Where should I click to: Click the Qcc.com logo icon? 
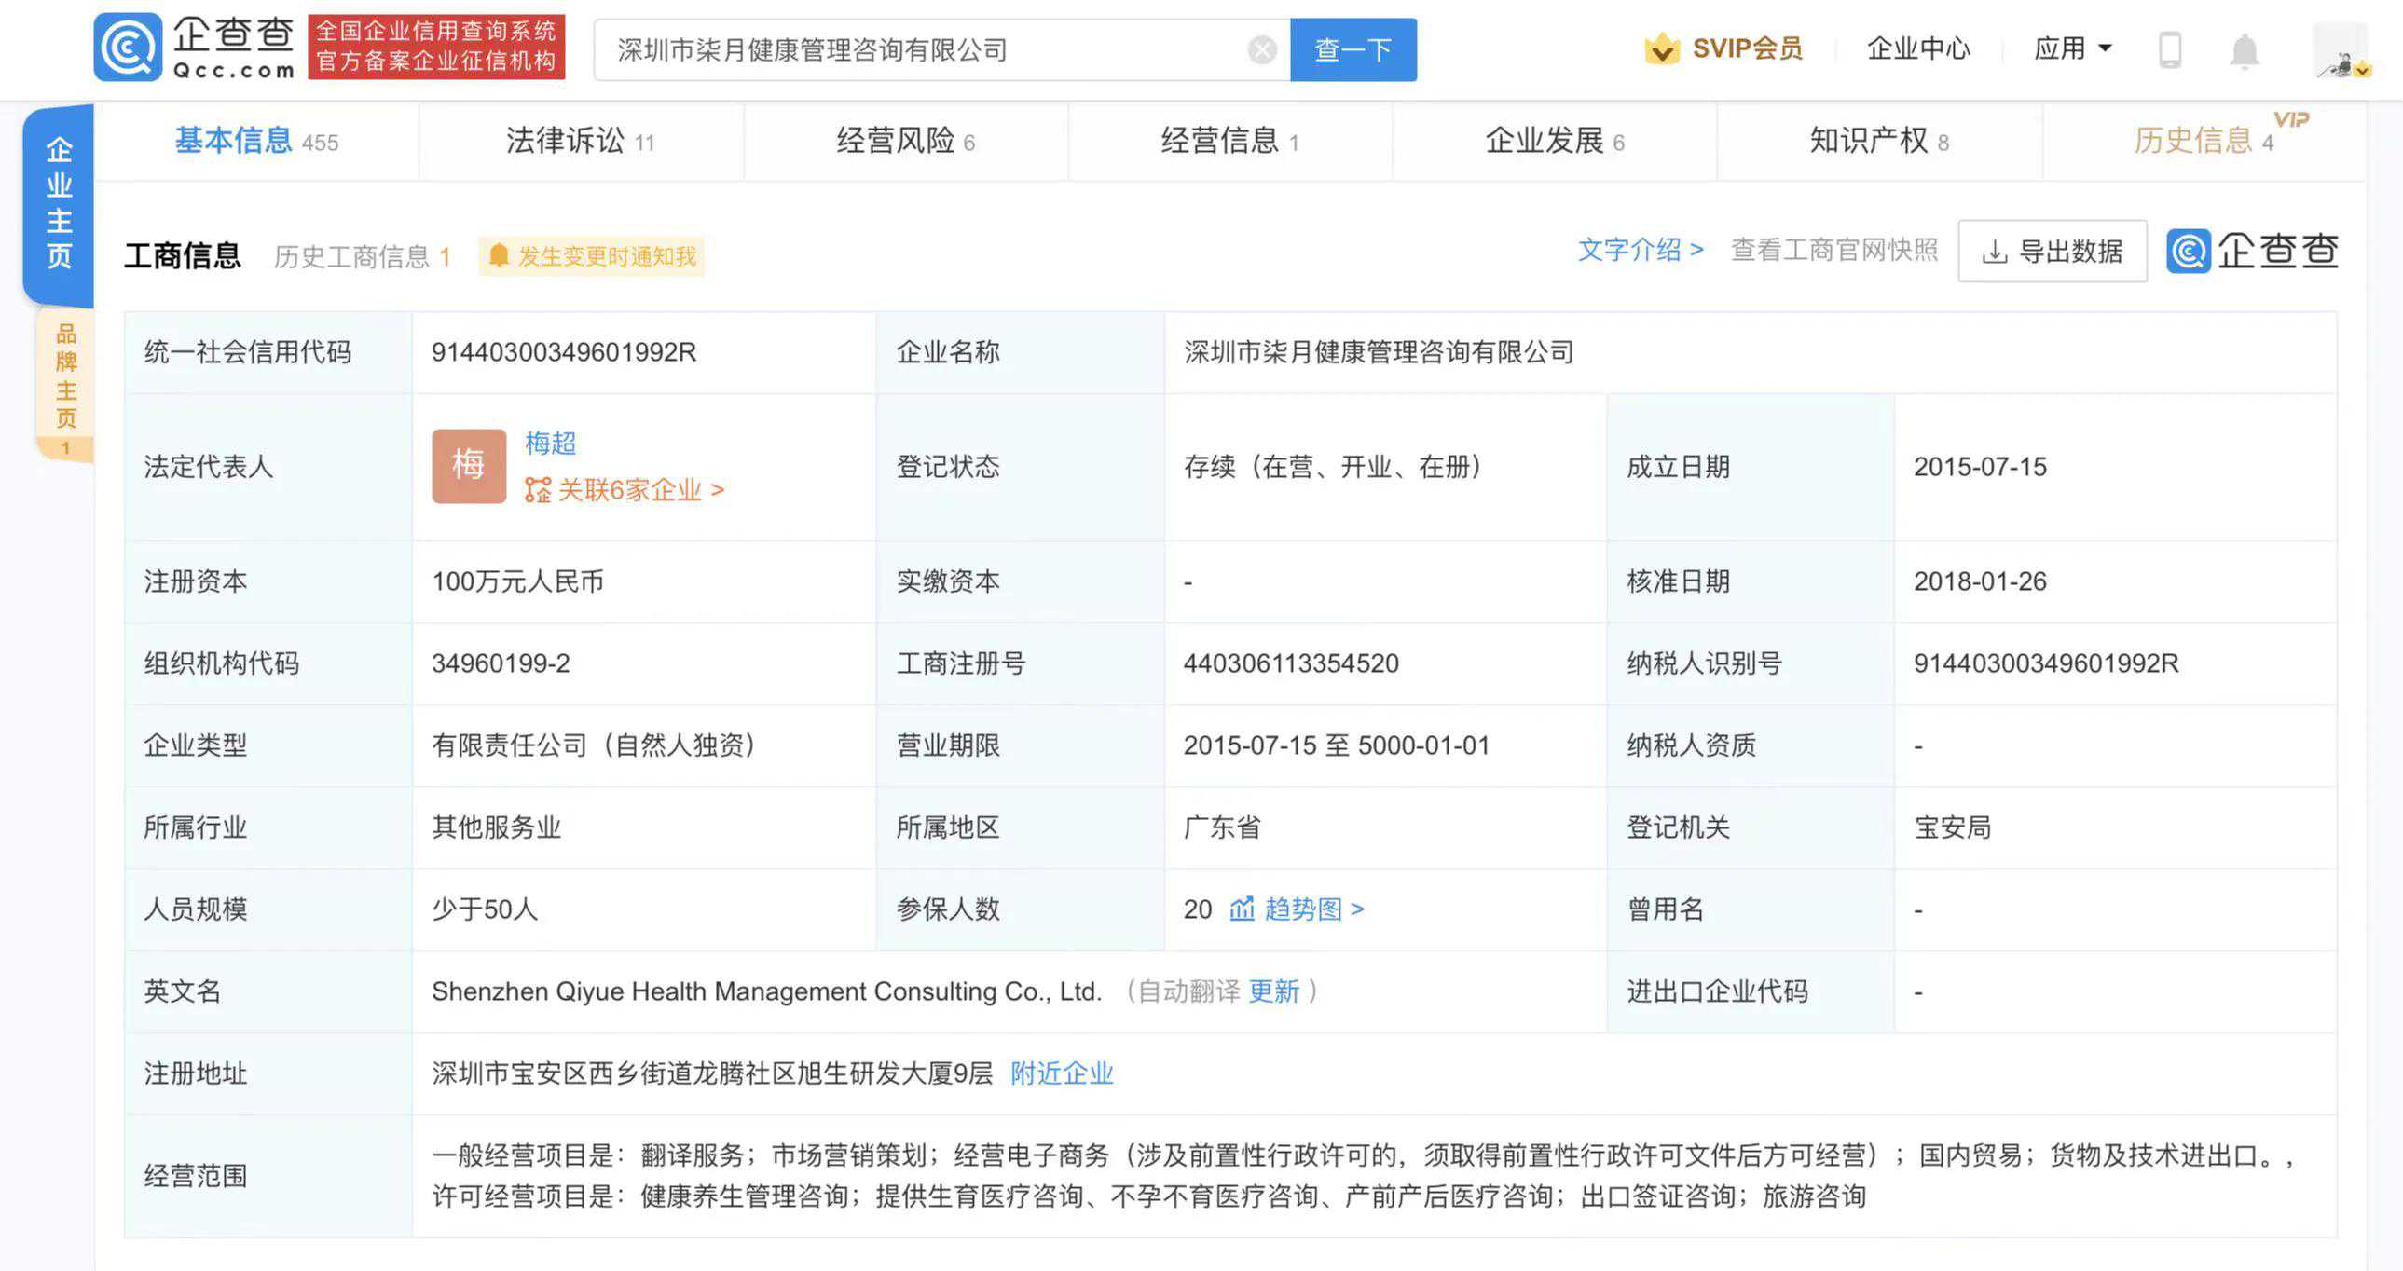(128, 47)
